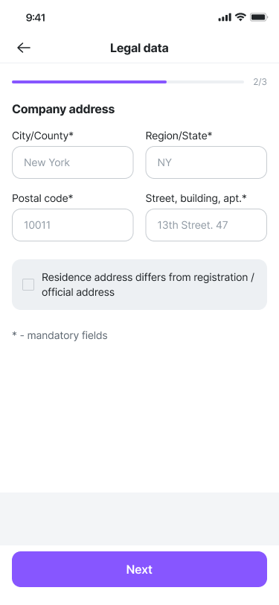Tap the City/County* field label

coord(42,136)
